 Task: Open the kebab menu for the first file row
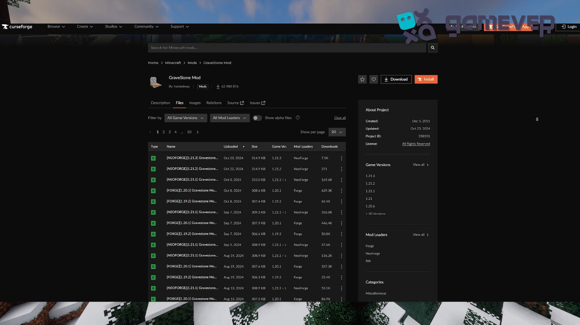tap(341, 158)
